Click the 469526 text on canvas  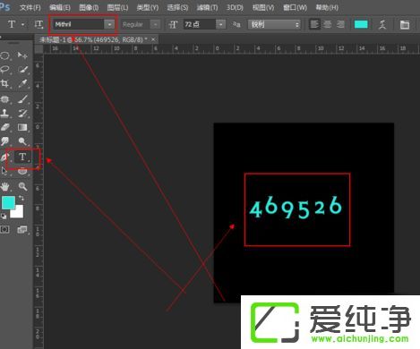pos(296,208)
